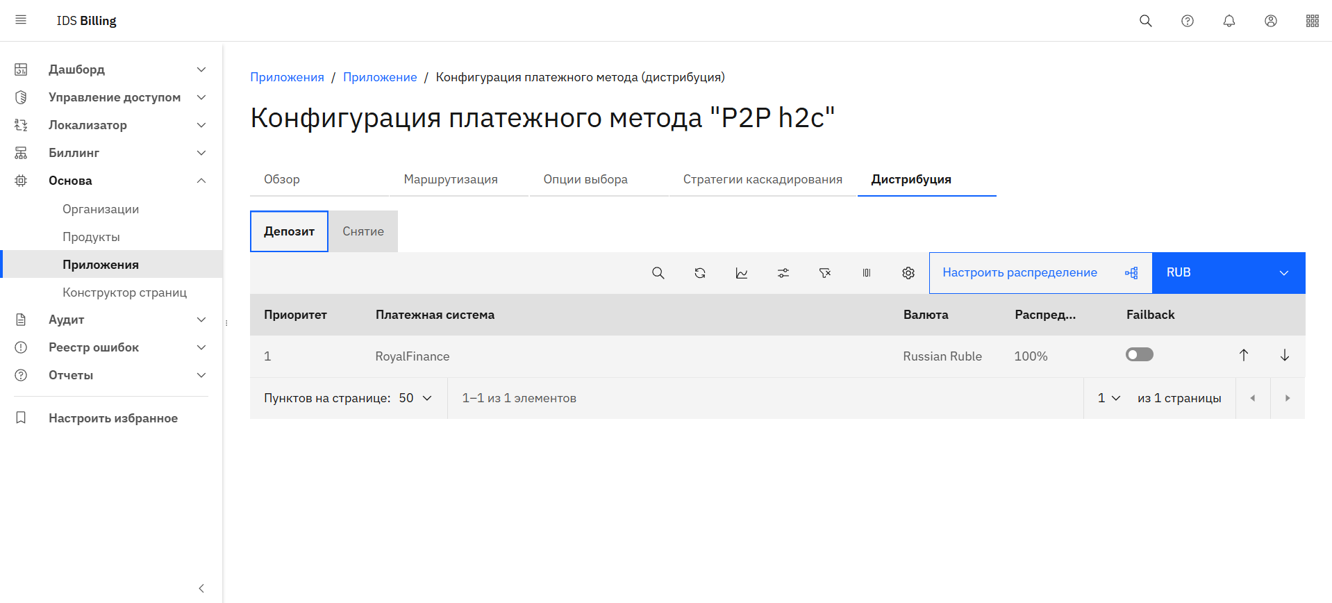Select the Снятие tab

[x=363, y=231]
